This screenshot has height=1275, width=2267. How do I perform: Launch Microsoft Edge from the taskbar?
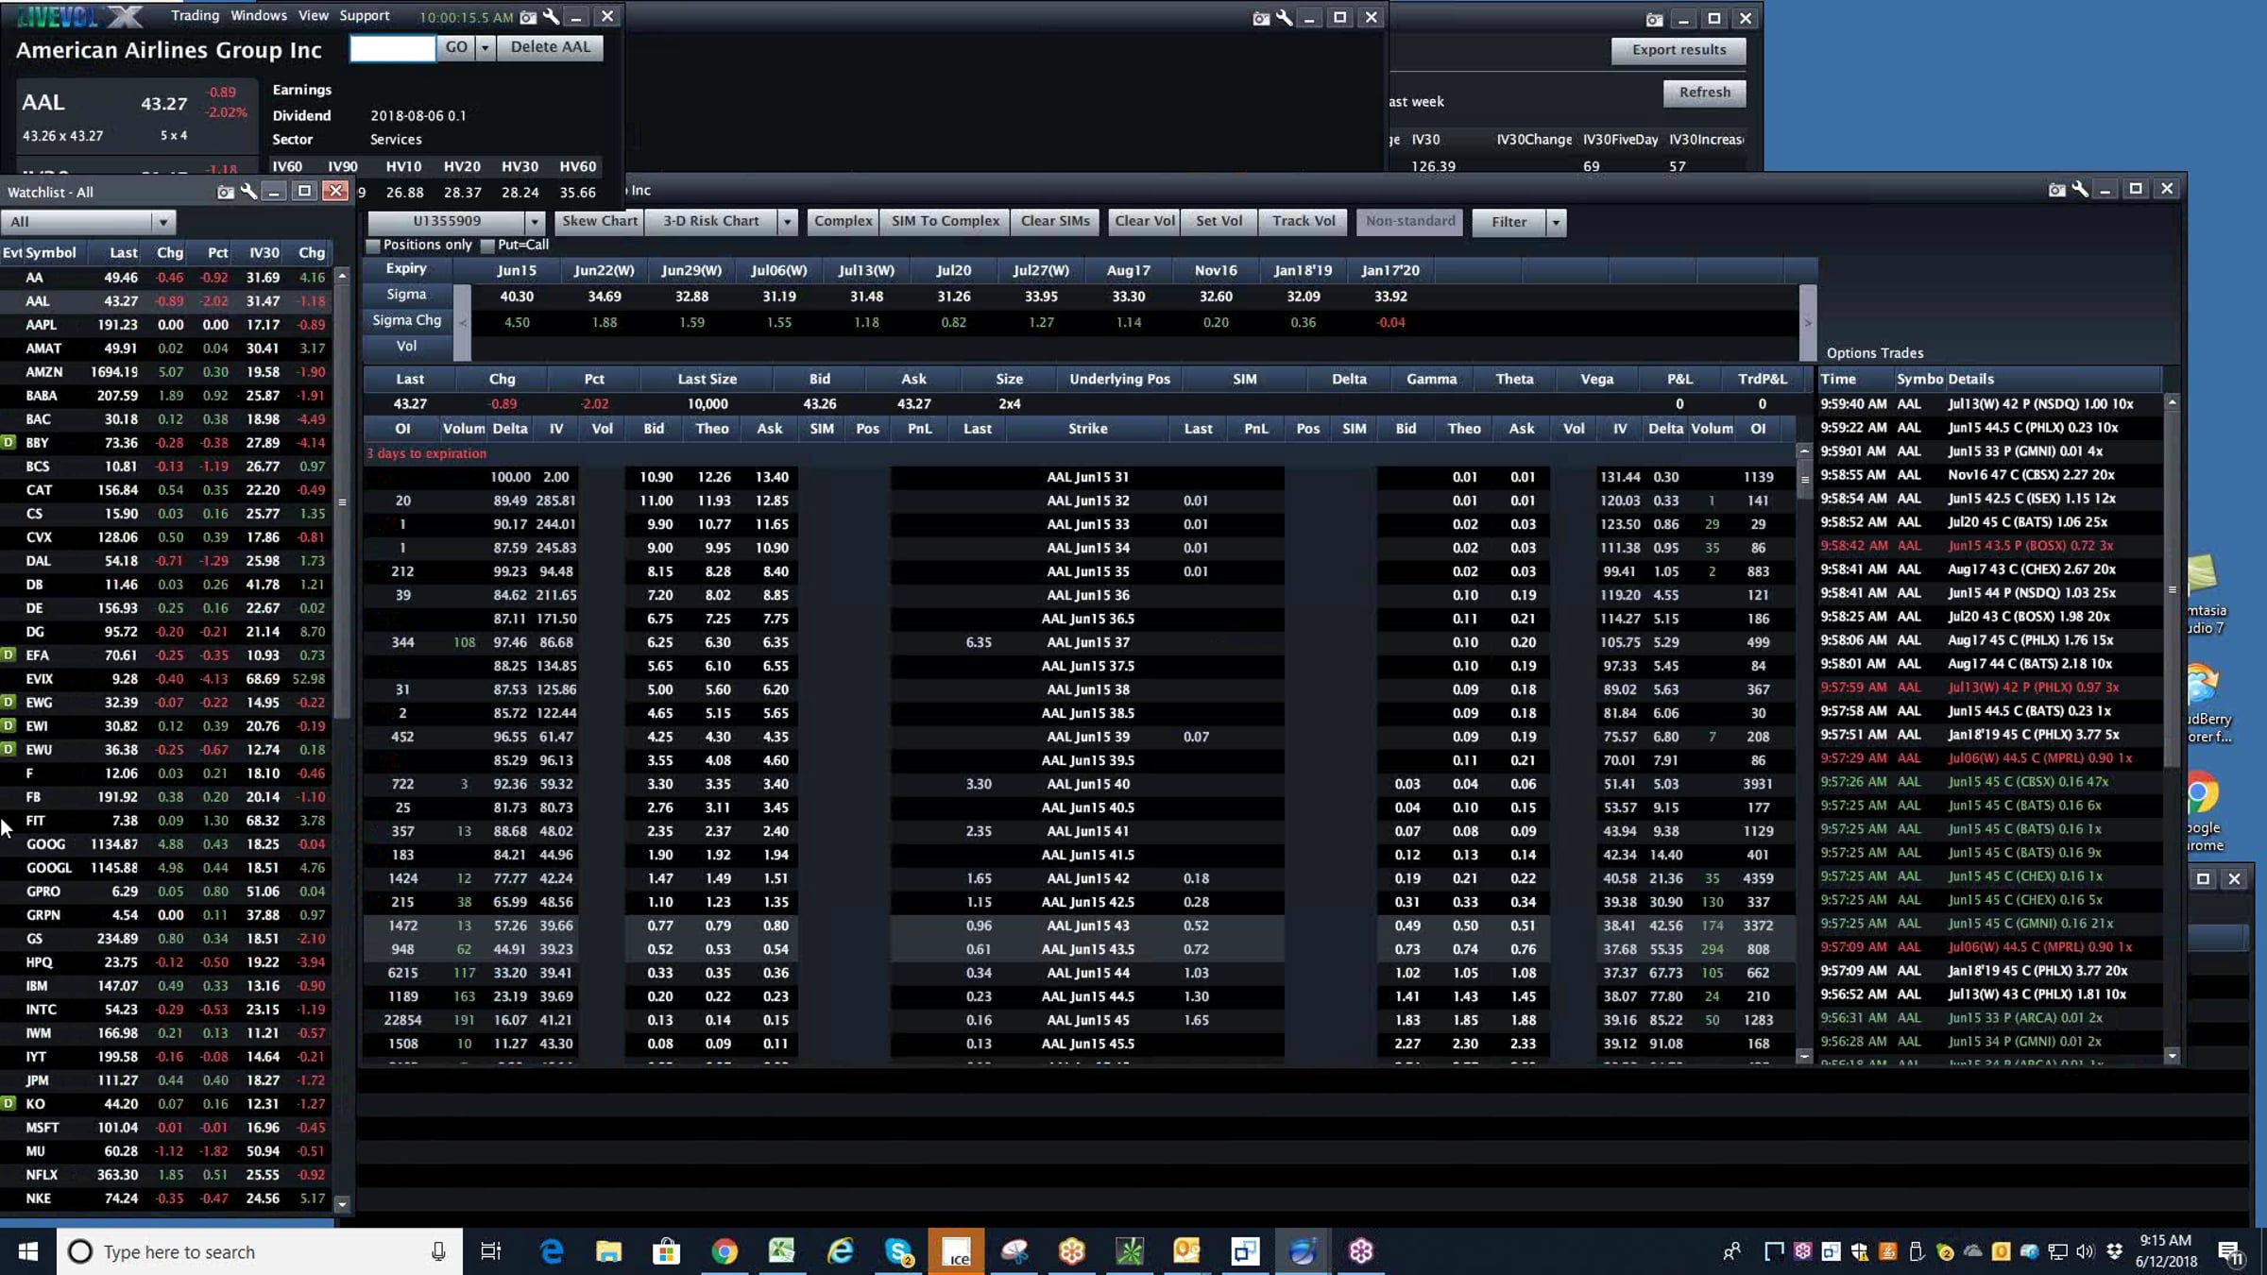552,1251
